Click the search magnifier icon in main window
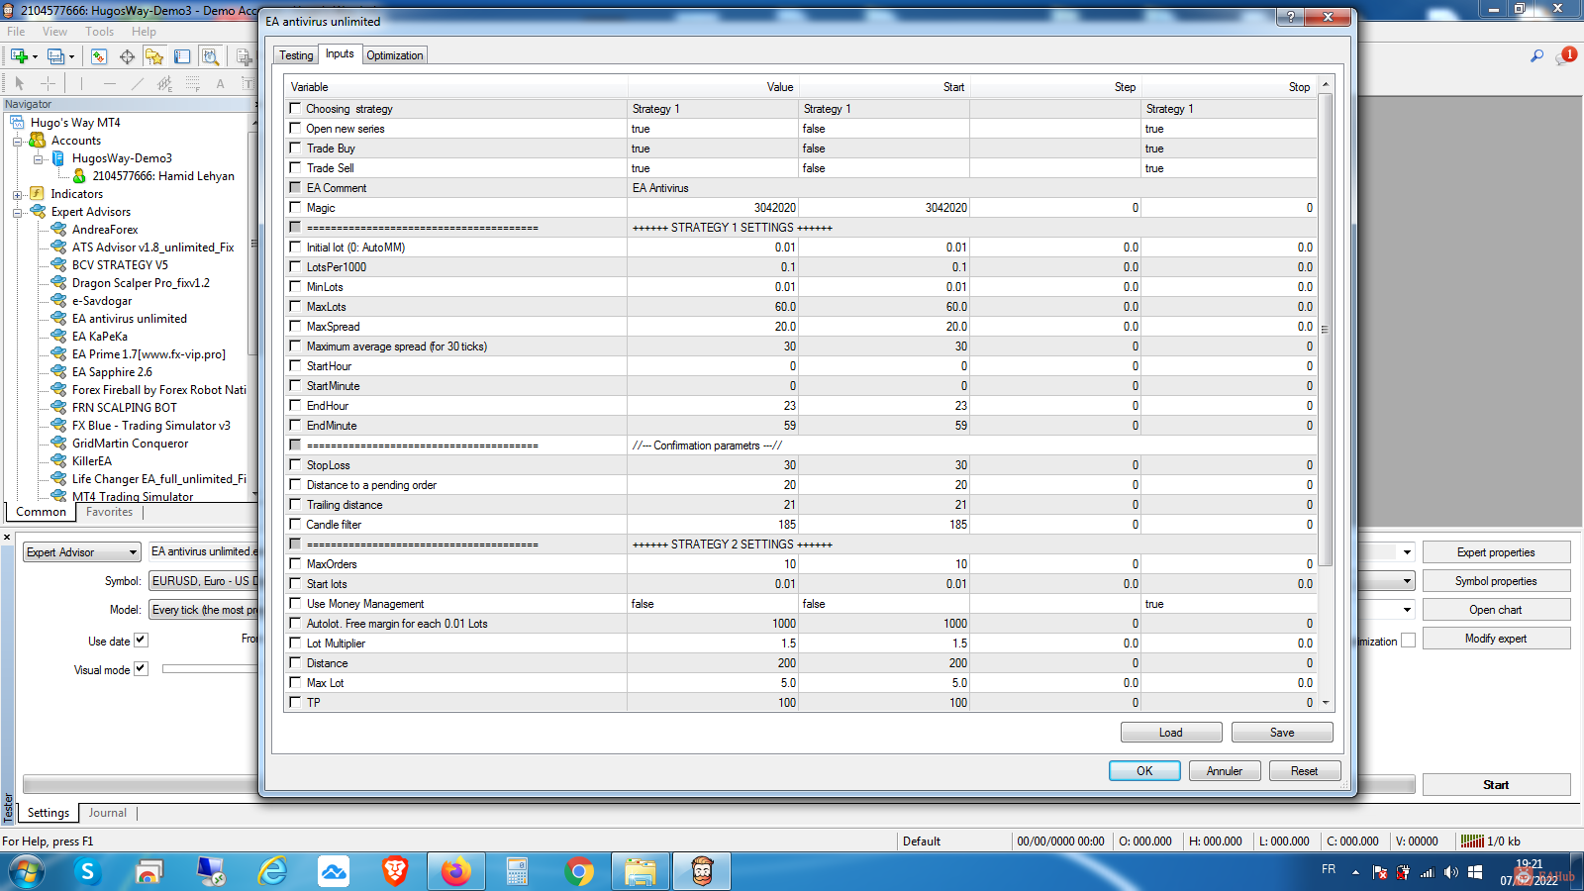 1536,56
